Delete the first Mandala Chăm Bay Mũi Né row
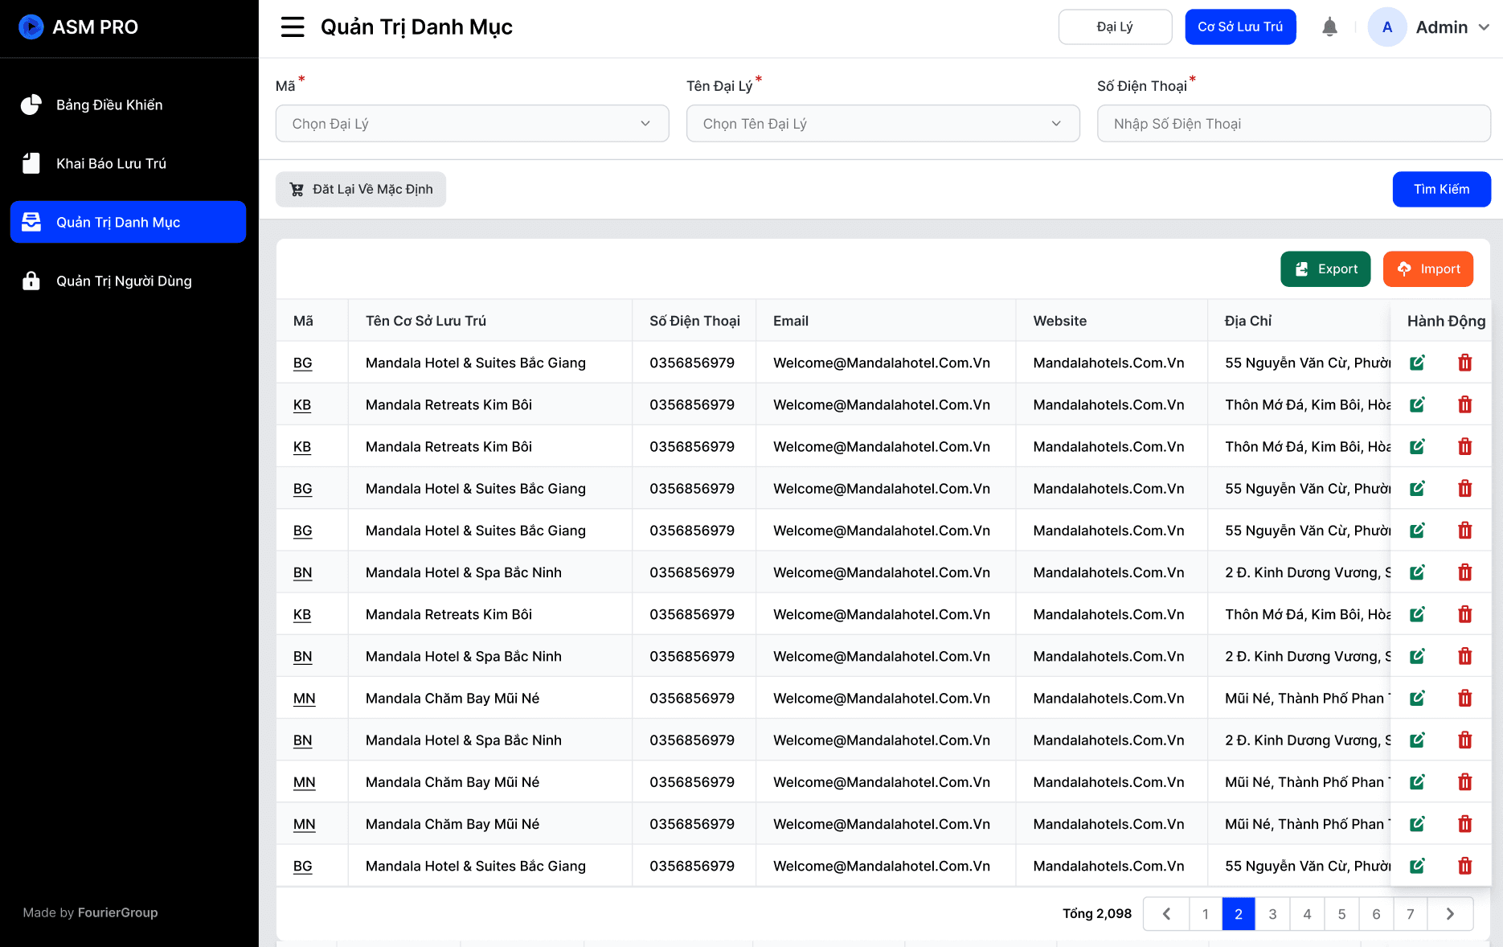The image size is (1503, 947). pyautogui.click(x=1464, y=699)
